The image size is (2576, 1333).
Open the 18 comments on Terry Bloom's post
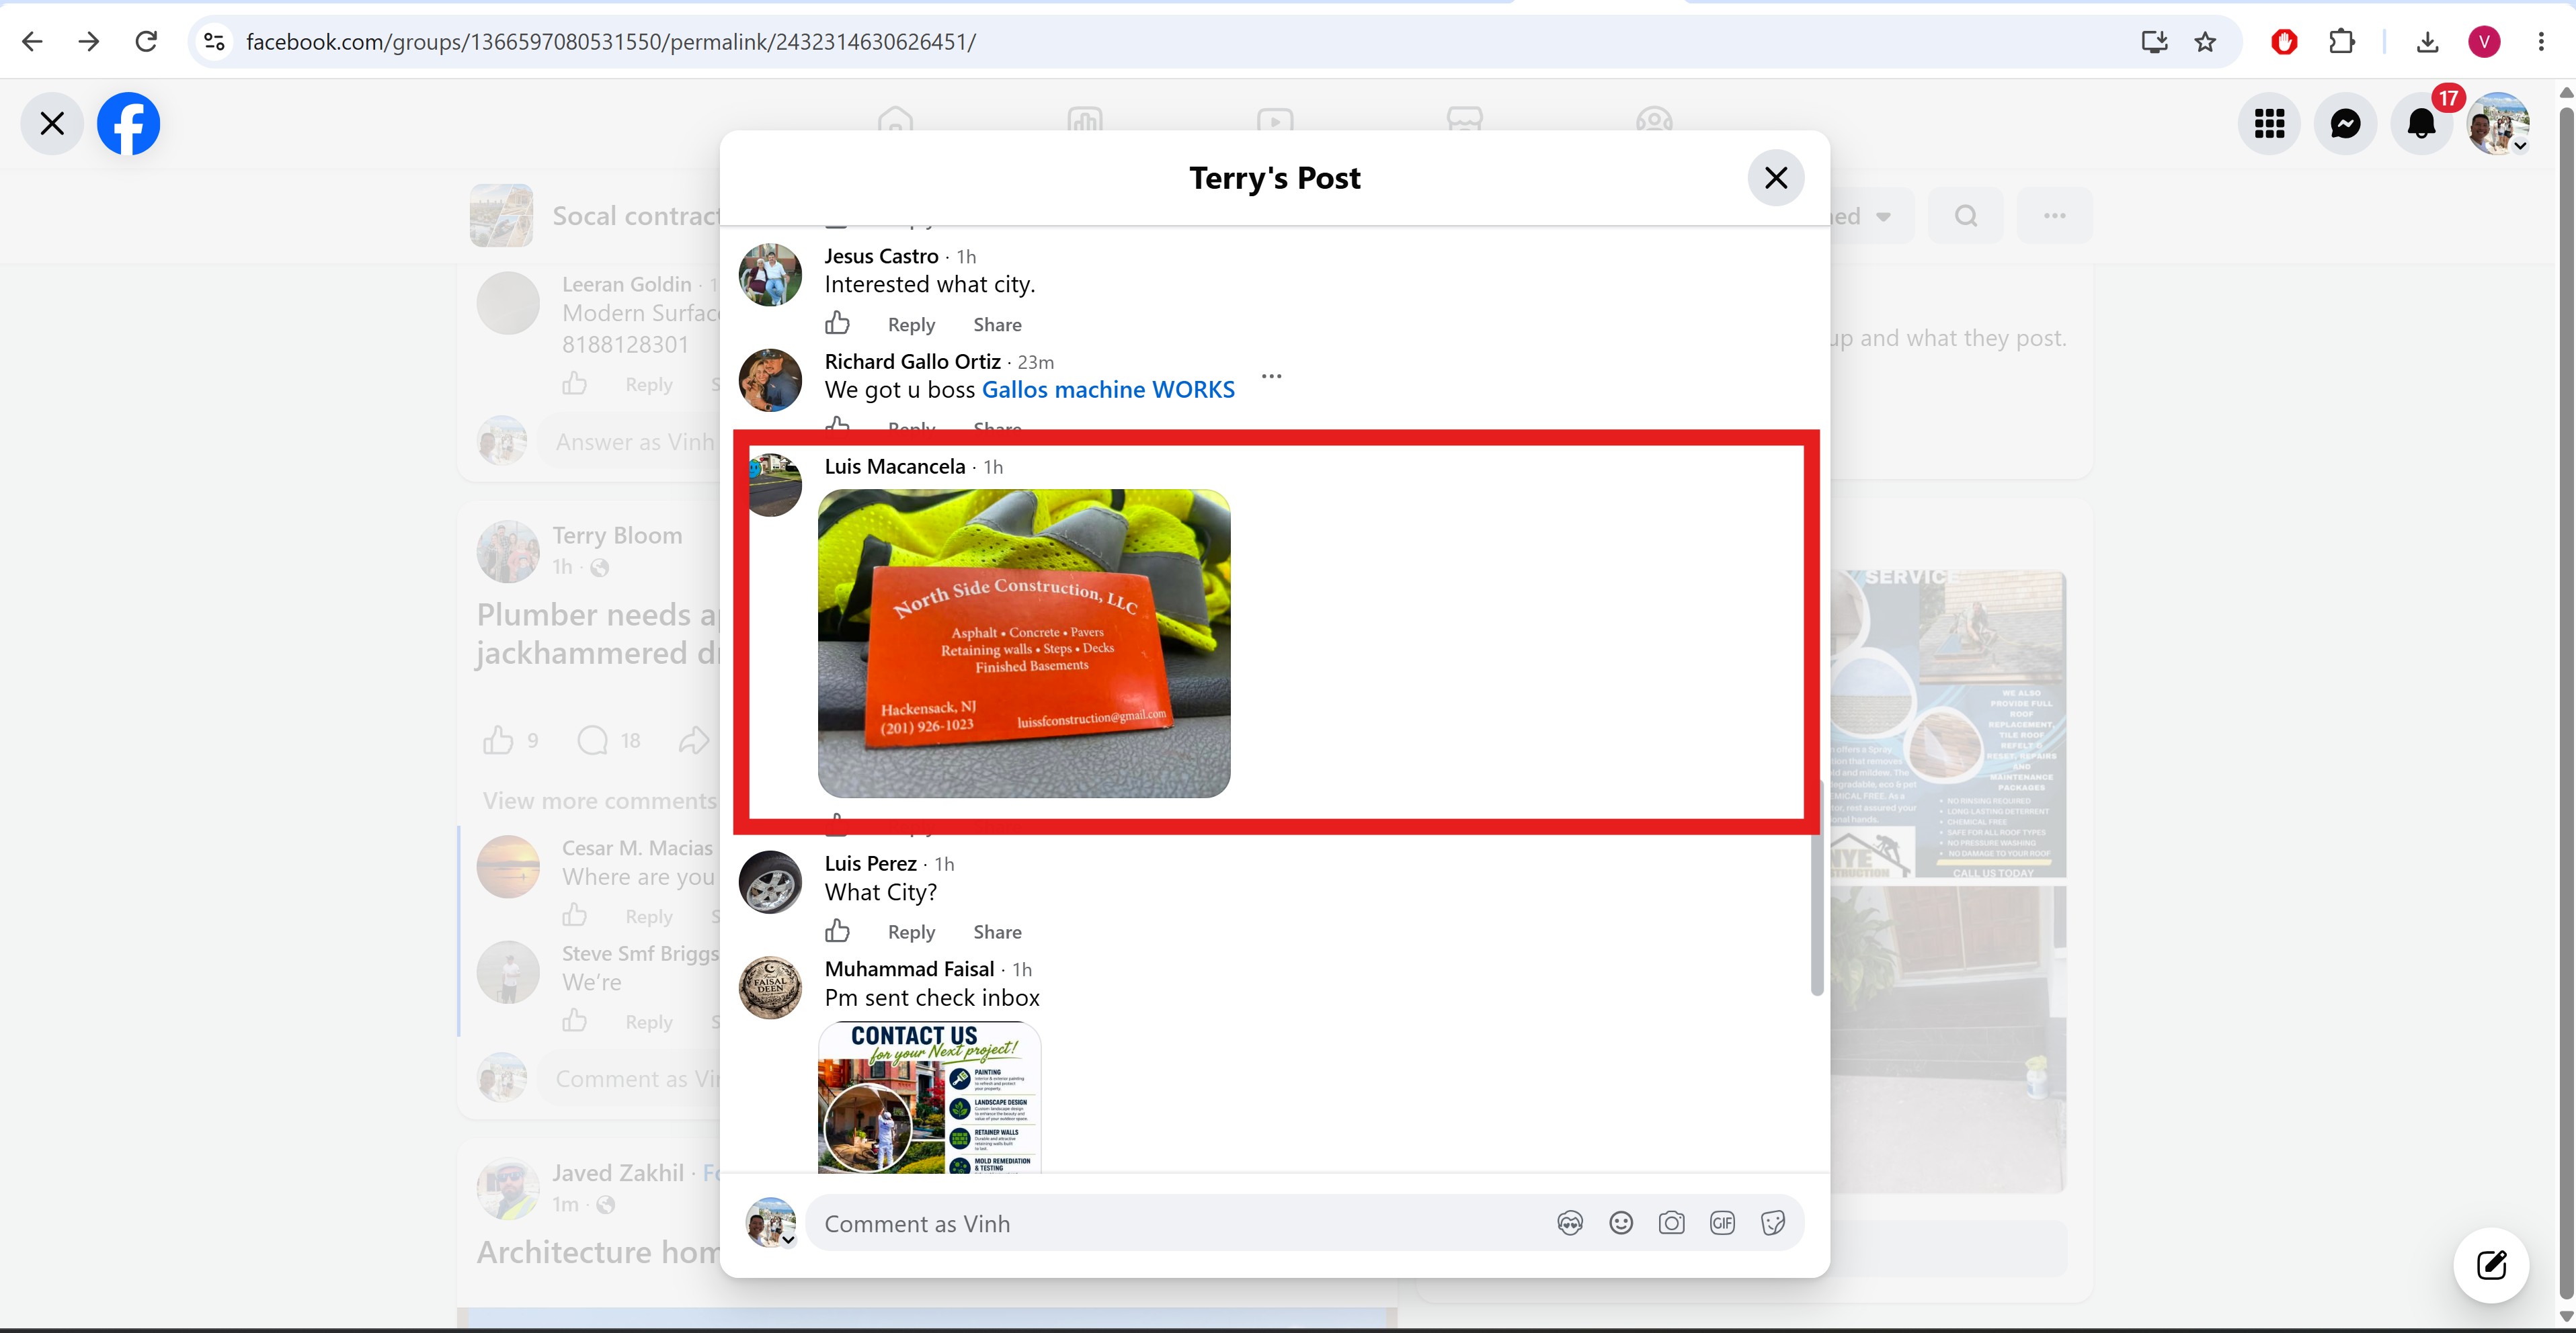pyautogui.click(x=609, y=740)
